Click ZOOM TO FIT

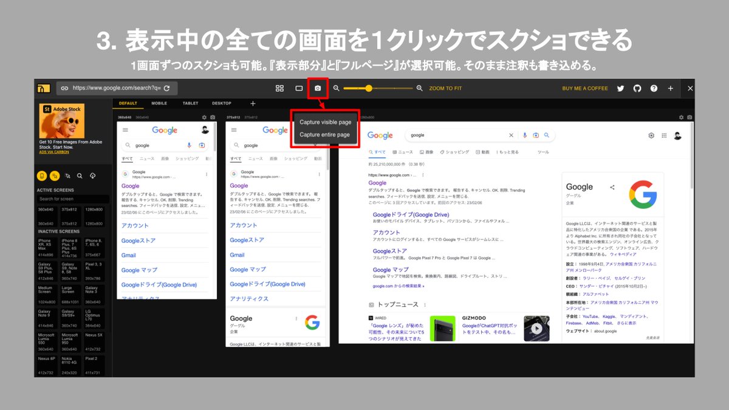point(445,88)
